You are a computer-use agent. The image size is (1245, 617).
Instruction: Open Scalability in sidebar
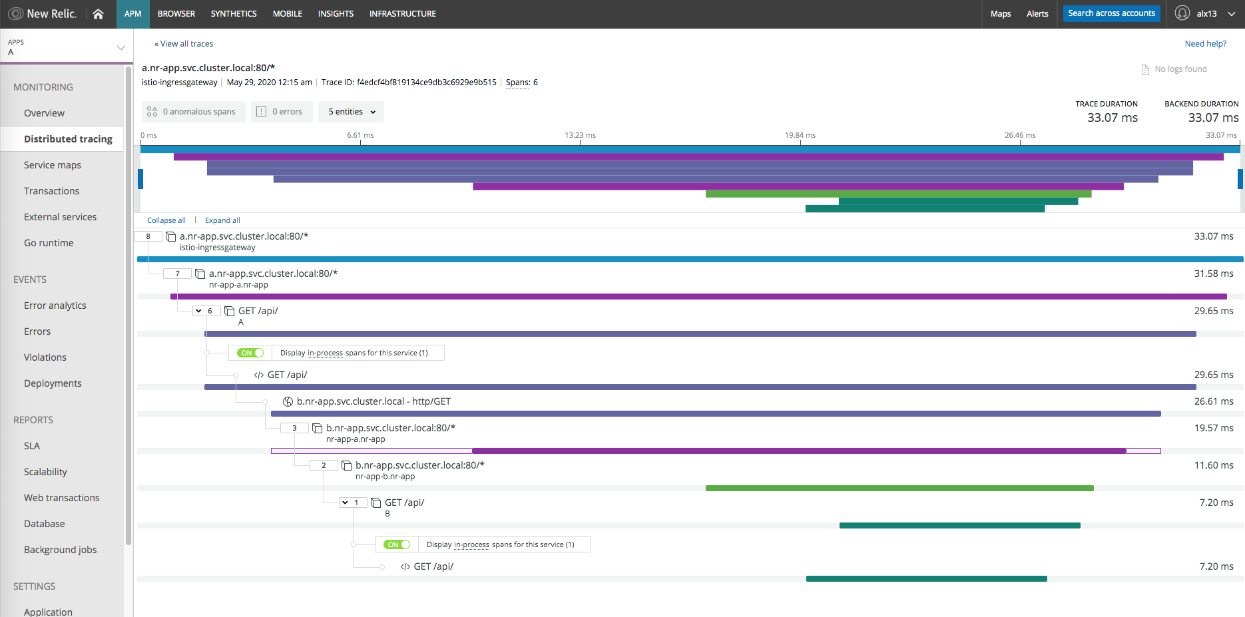[x=45, y=472]
